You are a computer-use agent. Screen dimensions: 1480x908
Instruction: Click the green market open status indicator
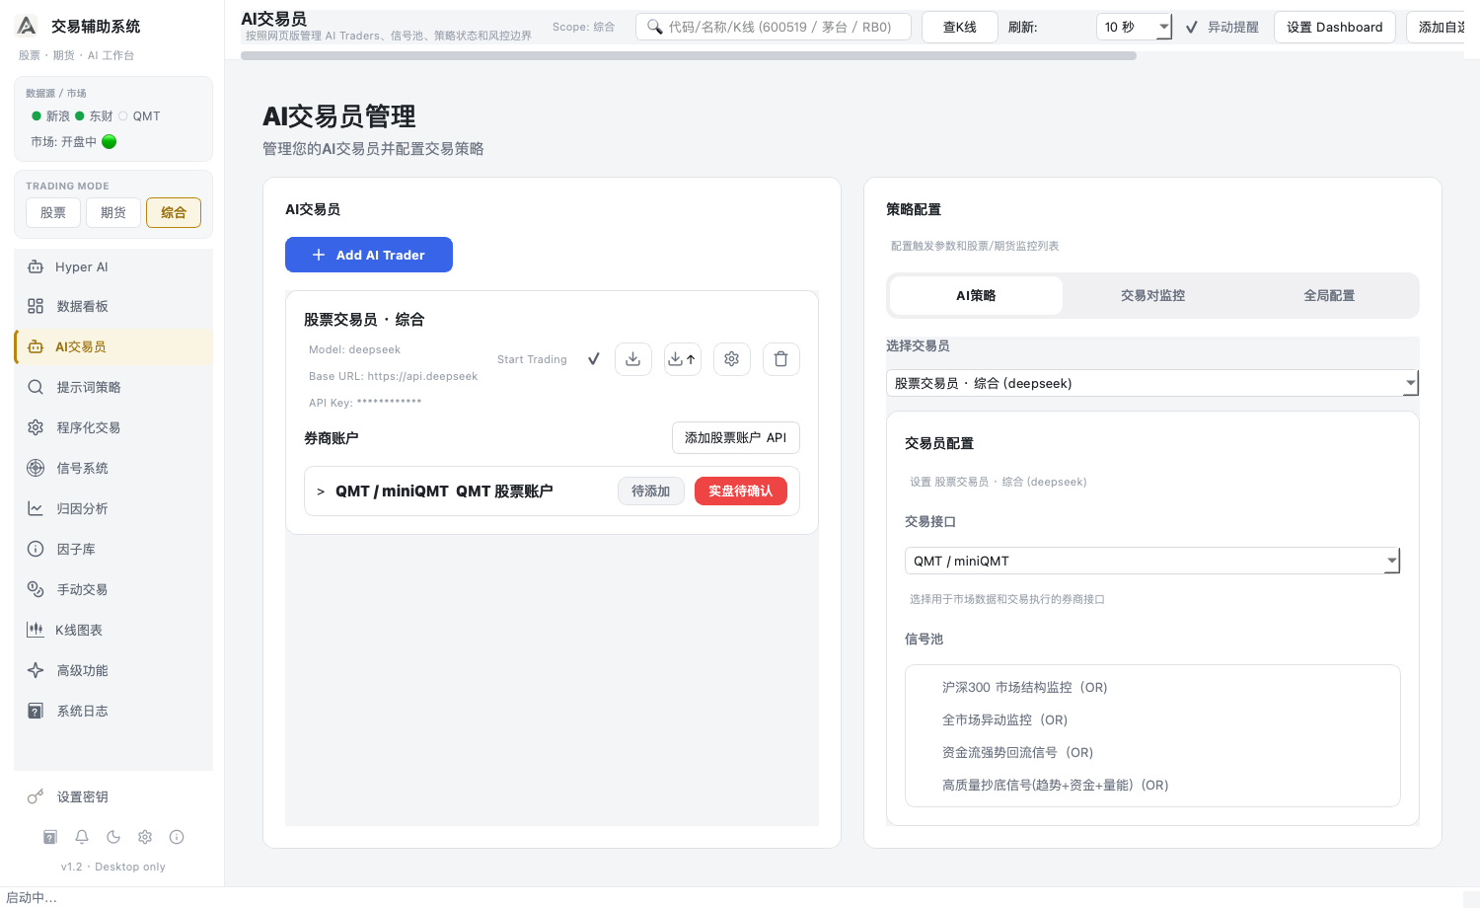coord(110,141)
